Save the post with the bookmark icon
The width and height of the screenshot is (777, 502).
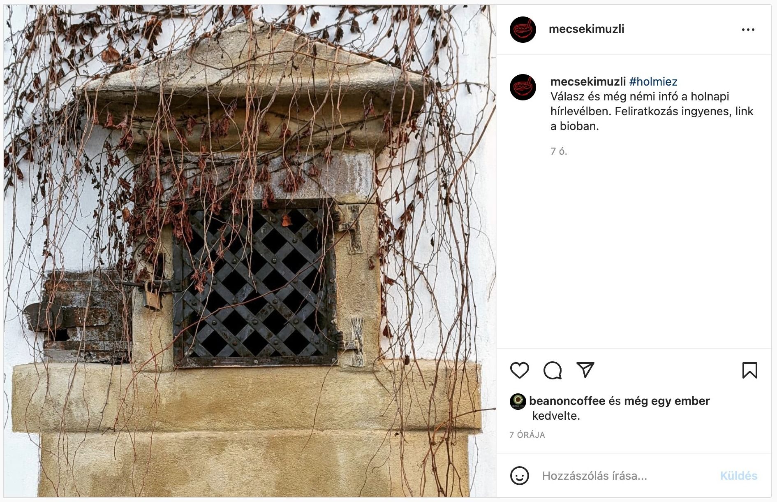point(750,370)
